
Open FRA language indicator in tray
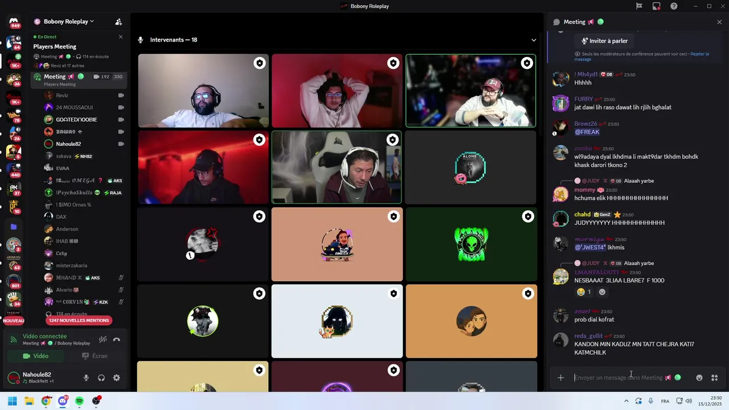665,401
